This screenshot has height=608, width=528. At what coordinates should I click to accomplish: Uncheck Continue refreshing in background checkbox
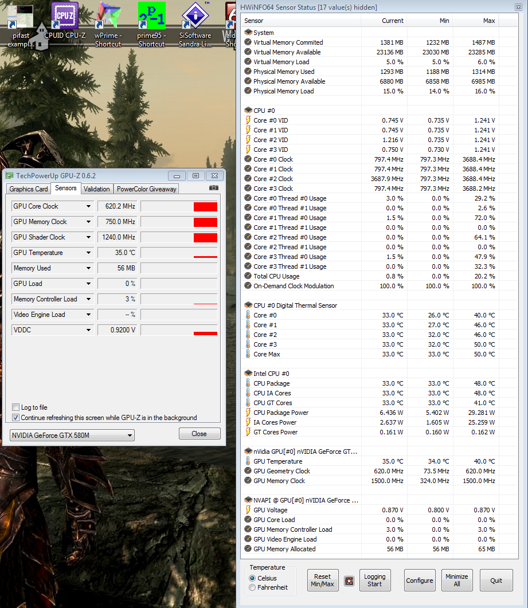[x=16, y=418]
